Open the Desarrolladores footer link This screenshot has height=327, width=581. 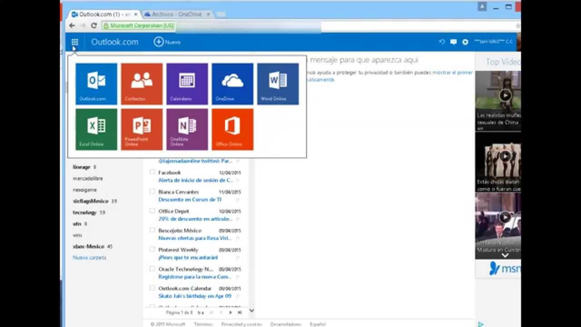[286, 324]
